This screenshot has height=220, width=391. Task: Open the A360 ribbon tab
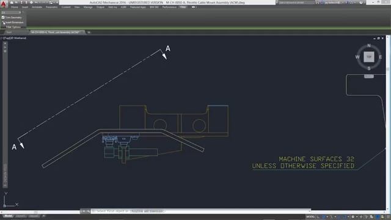coord(123,7)
